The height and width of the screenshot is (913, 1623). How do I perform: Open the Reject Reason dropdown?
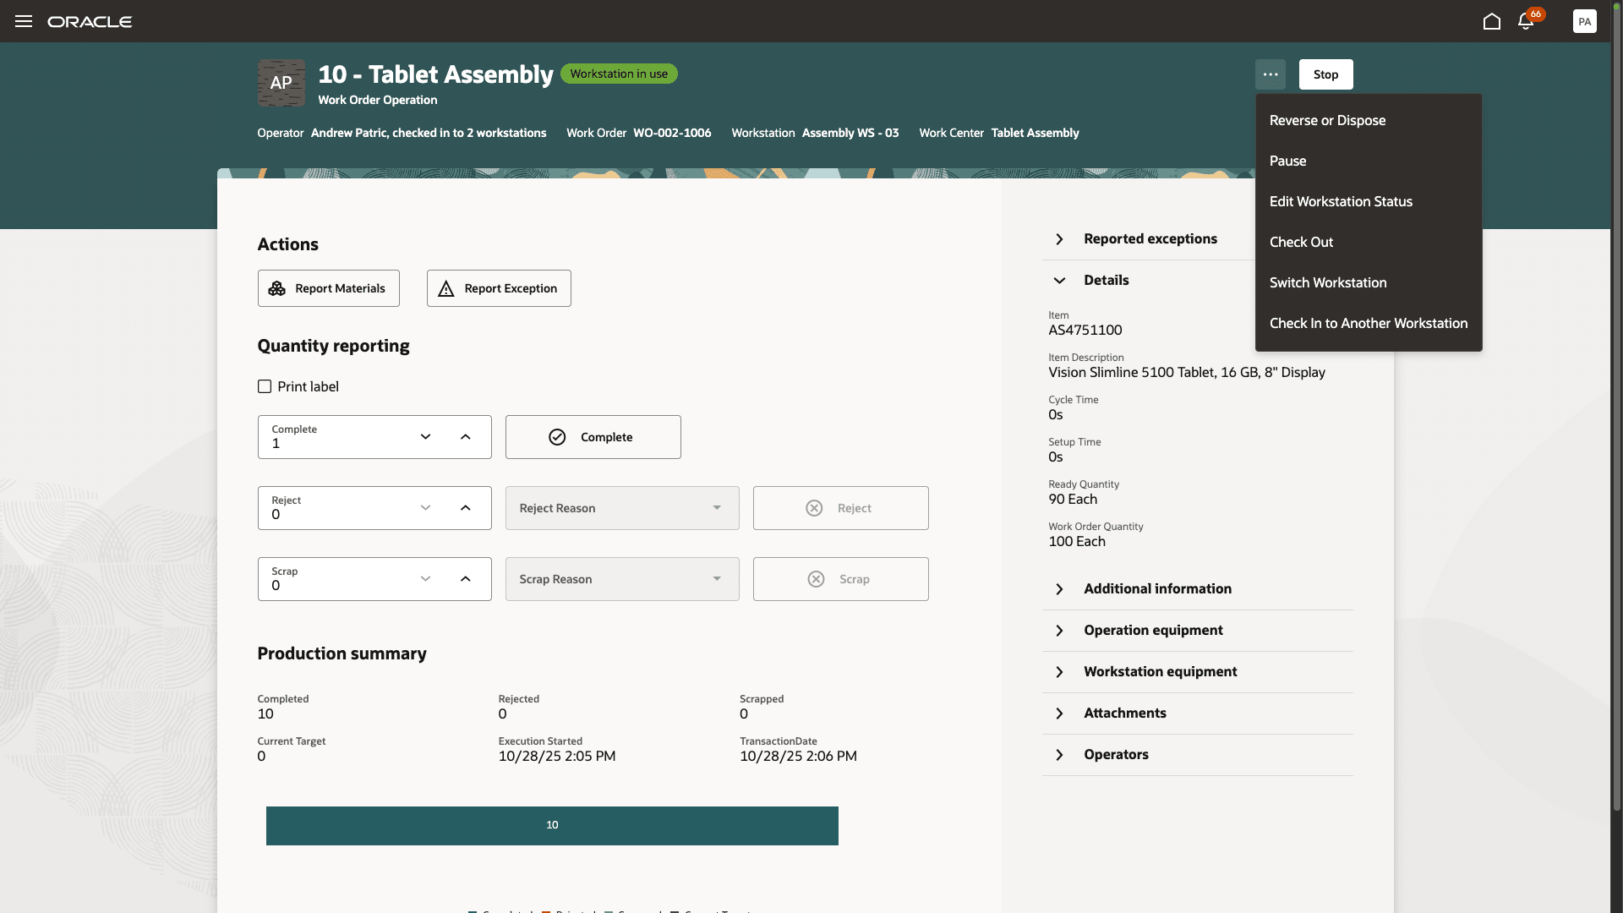pyautogui.click(x=622, y=508)
